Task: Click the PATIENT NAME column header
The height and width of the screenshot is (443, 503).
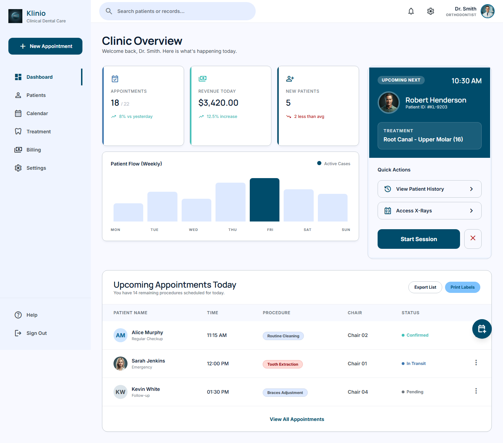Action: [x=130, y=313]
